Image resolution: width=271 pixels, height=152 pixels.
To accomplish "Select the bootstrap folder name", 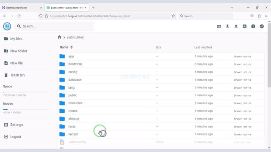I will [75, 64].
